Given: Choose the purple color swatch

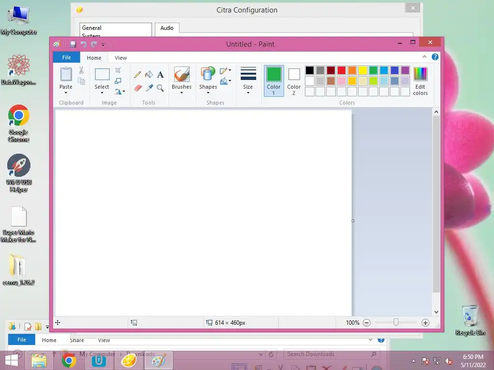Looking at the screenshot, I should click(405, 70).
